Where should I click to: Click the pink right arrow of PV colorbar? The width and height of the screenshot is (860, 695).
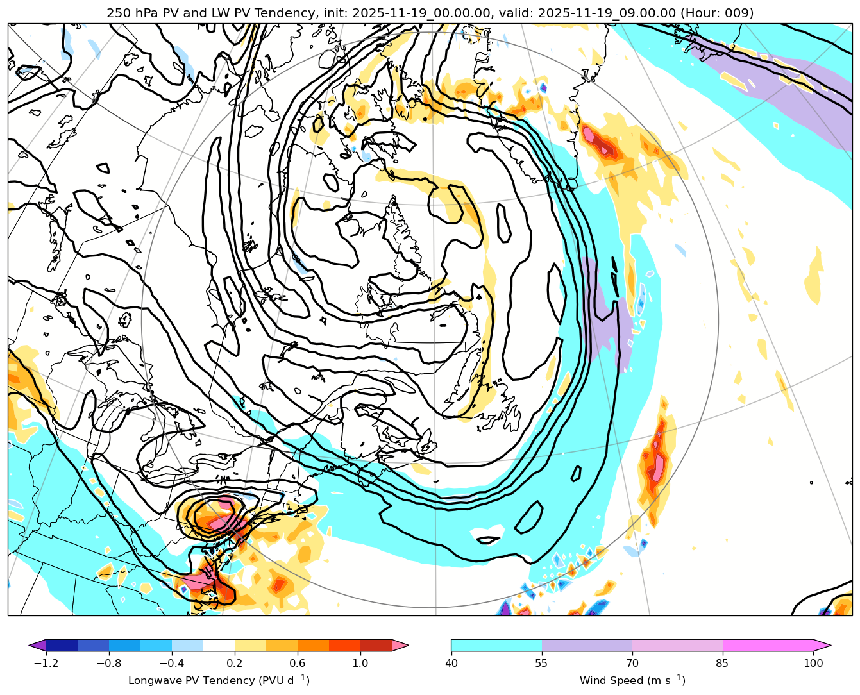pos(401,645)
